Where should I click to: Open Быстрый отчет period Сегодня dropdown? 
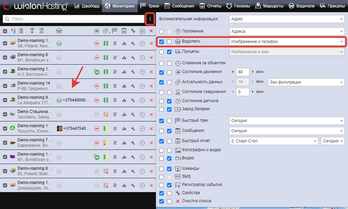[x=333, y=141]
